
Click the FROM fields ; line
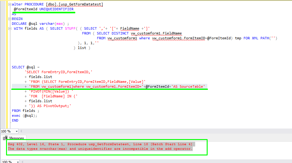pyautogui.click(x=25, y=111)
